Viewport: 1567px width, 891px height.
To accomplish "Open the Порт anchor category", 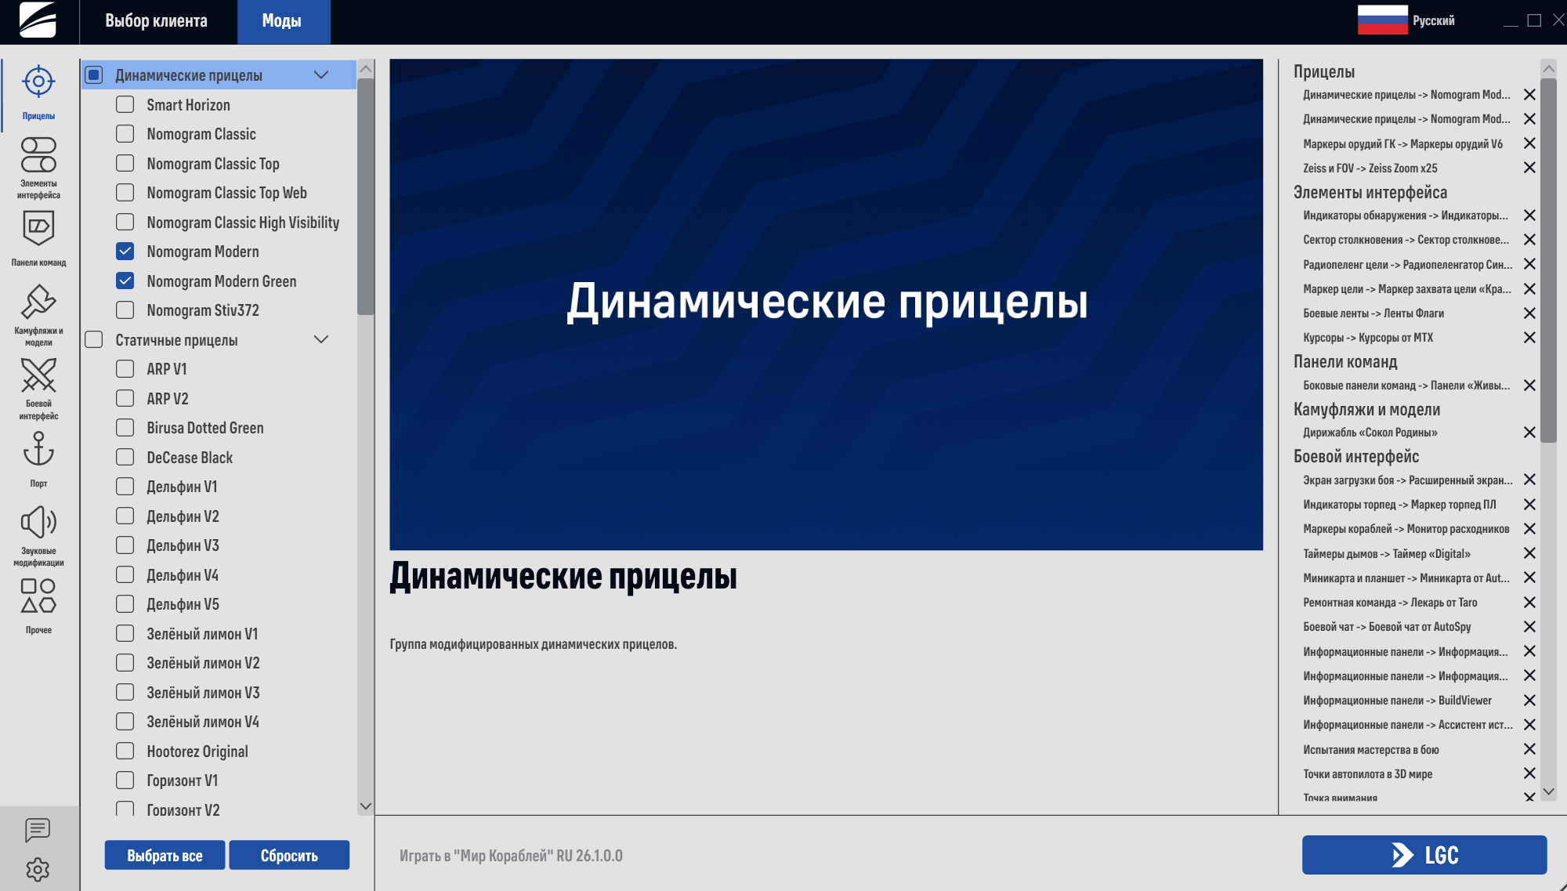I will (38, 458).
